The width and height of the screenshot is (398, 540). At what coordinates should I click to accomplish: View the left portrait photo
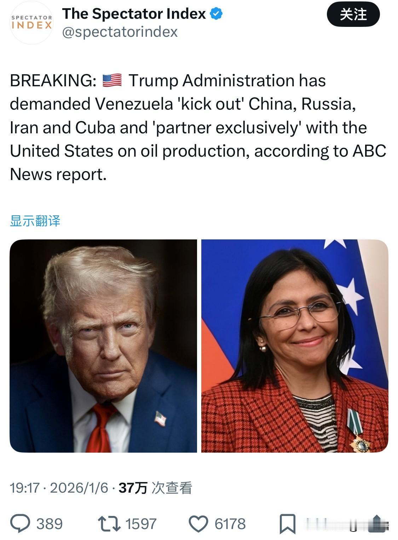click(x=103, y=346)
